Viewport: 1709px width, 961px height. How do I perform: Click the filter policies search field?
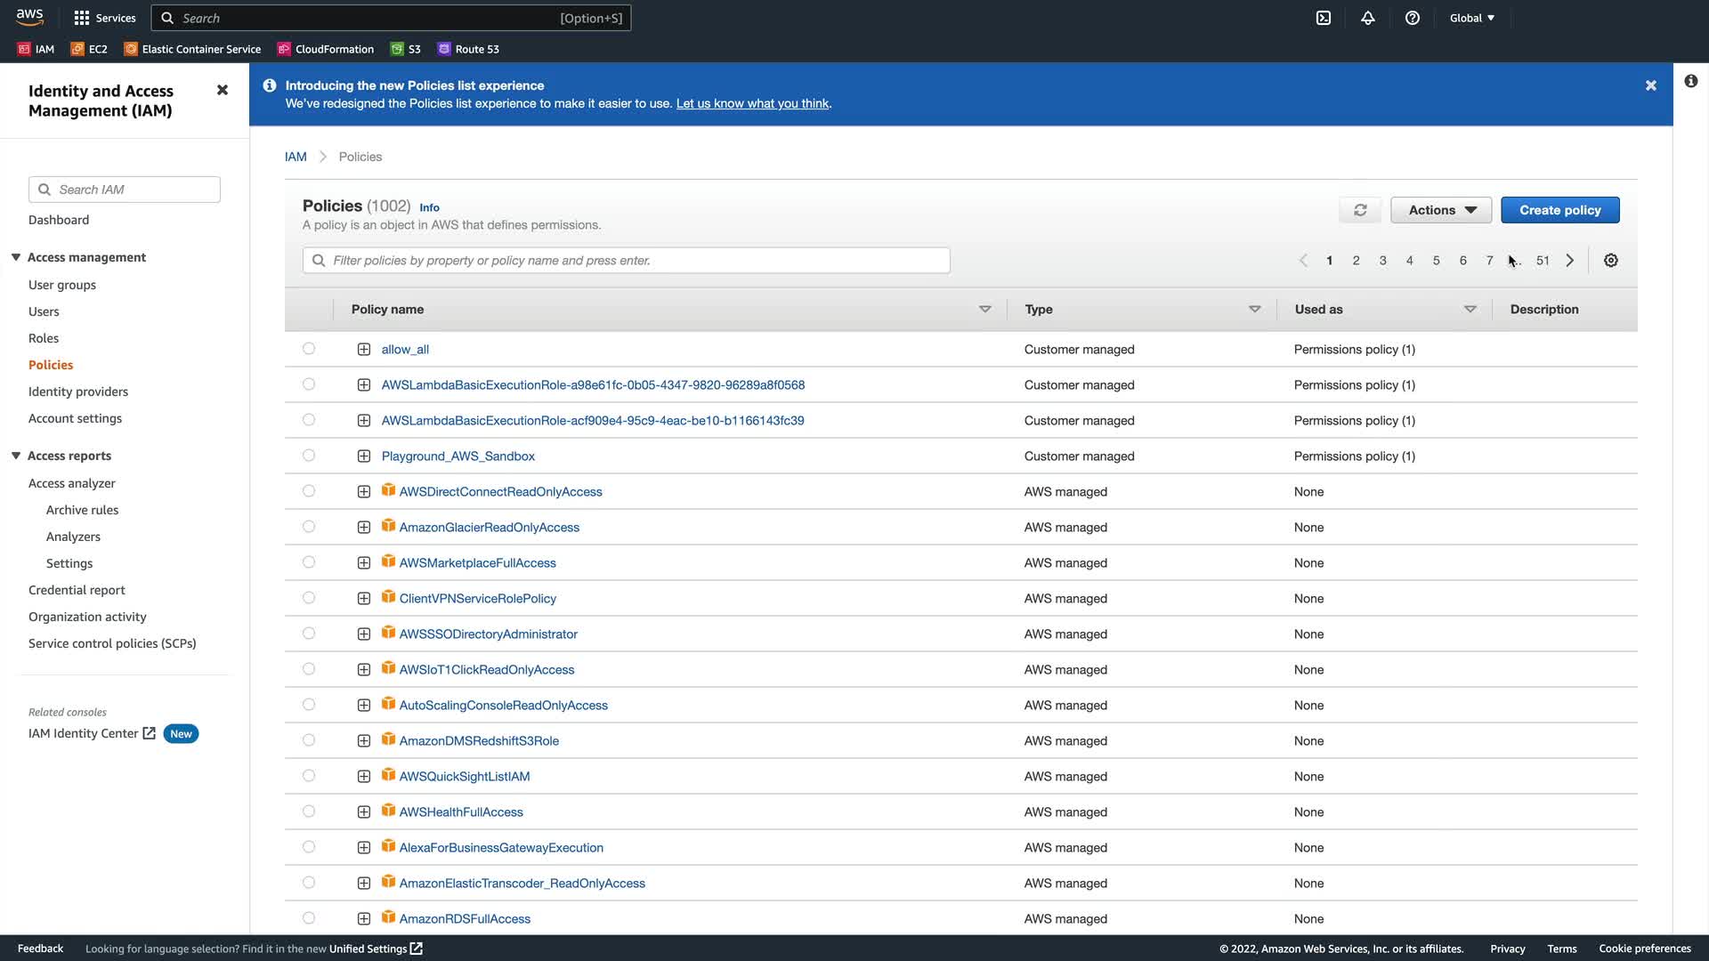(x=627, y=261)
